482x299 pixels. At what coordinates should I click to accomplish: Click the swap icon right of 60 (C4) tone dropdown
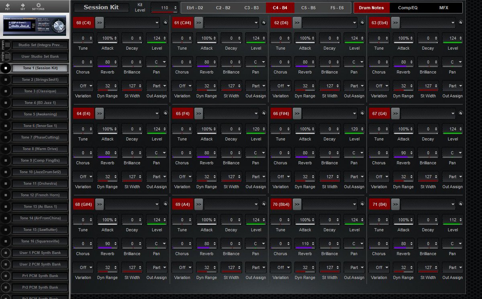pos(165,23)
